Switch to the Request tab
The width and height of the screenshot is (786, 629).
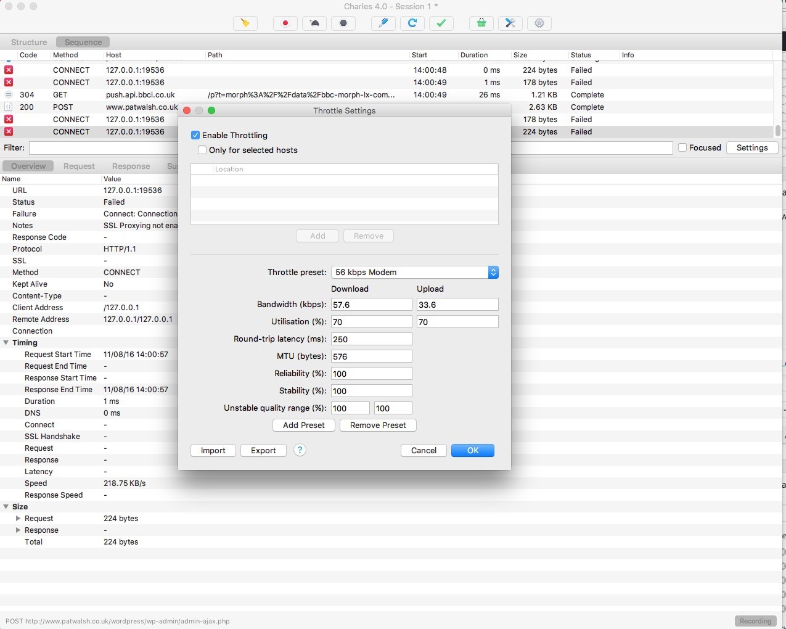79,166
